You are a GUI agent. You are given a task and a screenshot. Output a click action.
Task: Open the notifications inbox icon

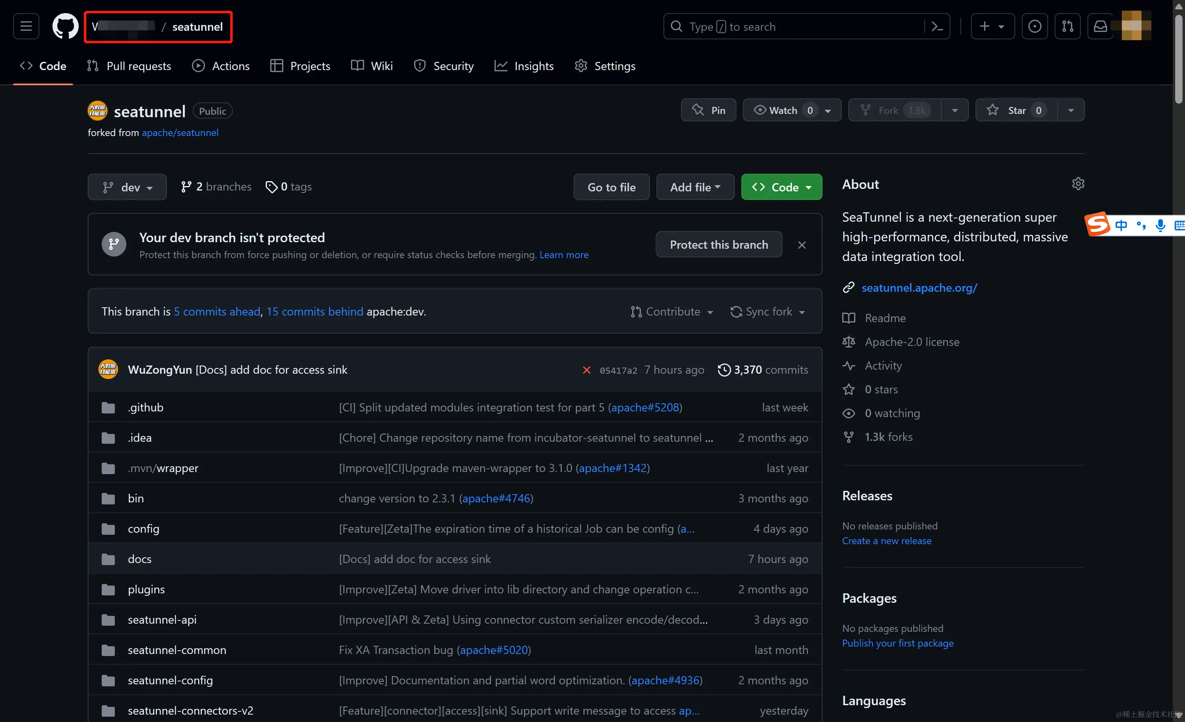coord(1100,27)
